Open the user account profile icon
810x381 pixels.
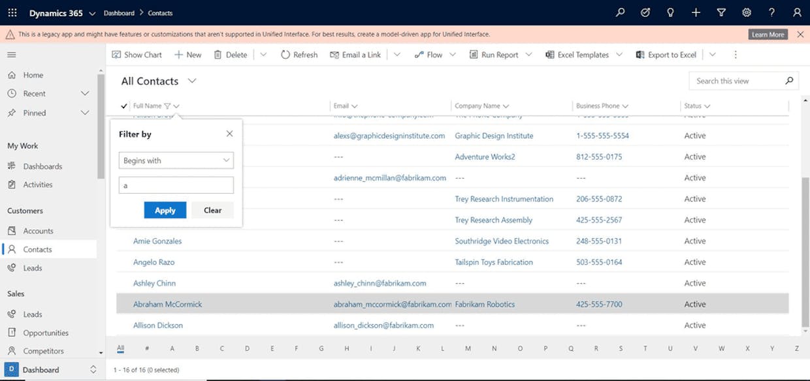(x=797, y=13)
